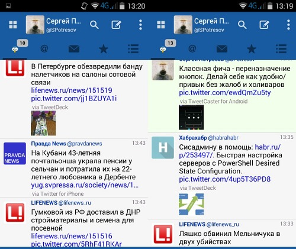296x249 pixels.
Task: Open direct messages envelope tab in left screen
Action: click(x=74, y=48)
